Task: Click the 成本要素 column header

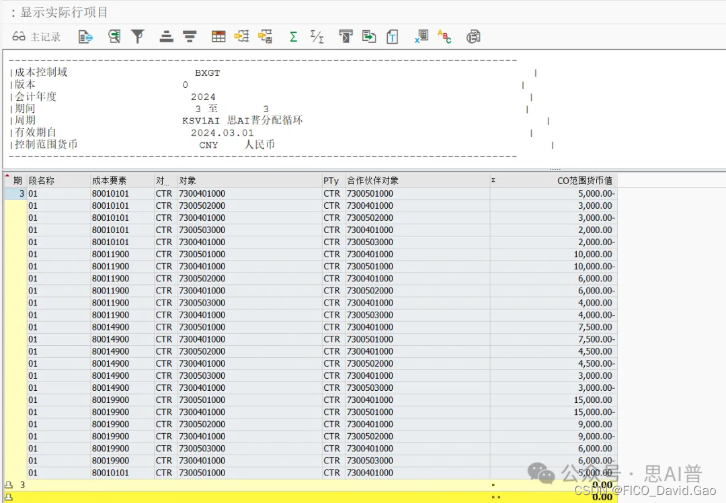Action: coord(110,179)
